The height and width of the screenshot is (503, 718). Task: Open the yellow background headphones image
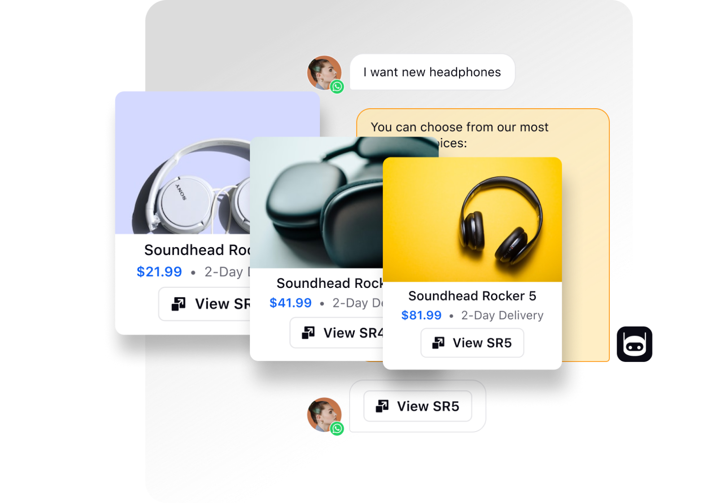click(472, 220)
